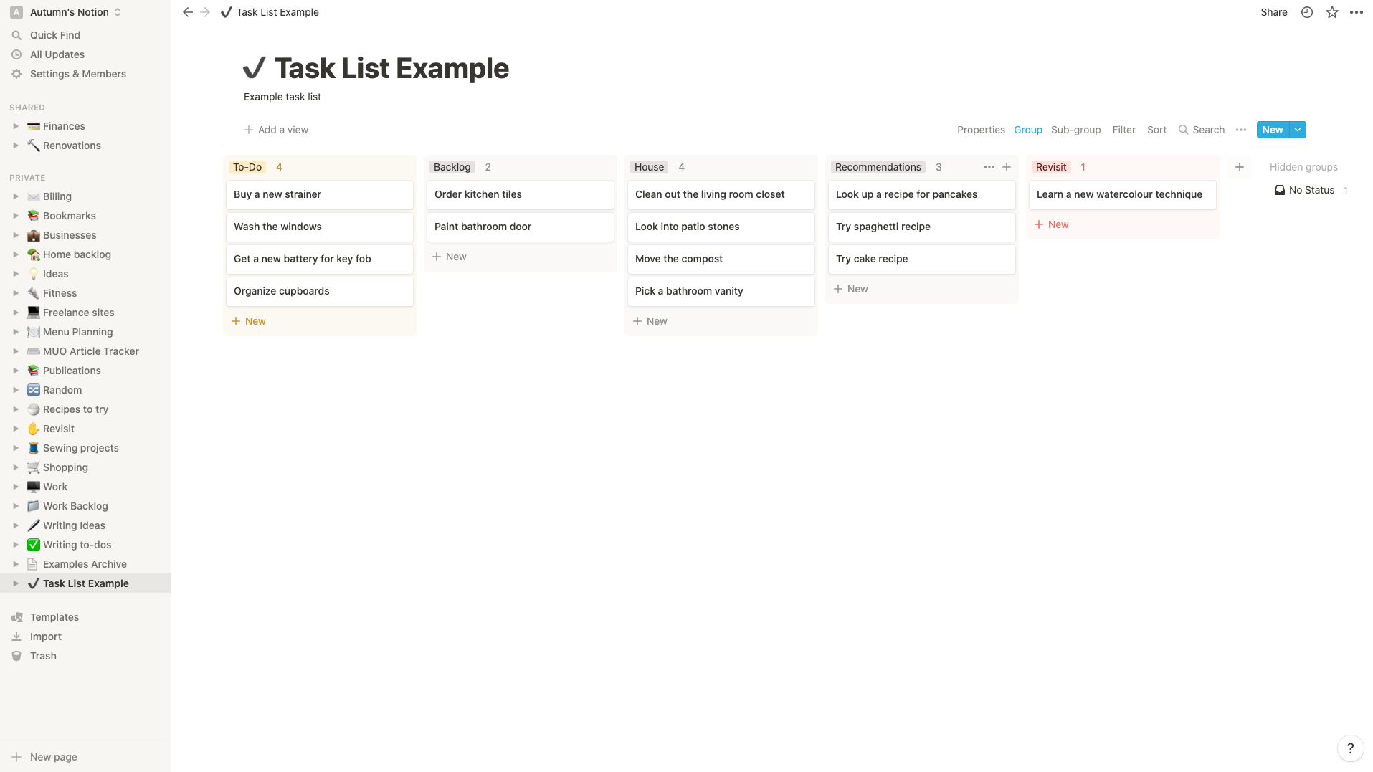Add a new group with plus icon
This screenshot has height=772, width=1373.
[x=1240, y=167]
